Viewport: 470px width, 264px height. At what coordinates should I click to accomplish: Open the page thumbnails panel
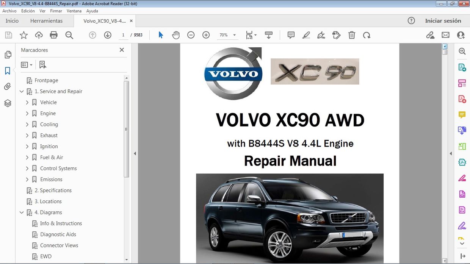8,54
